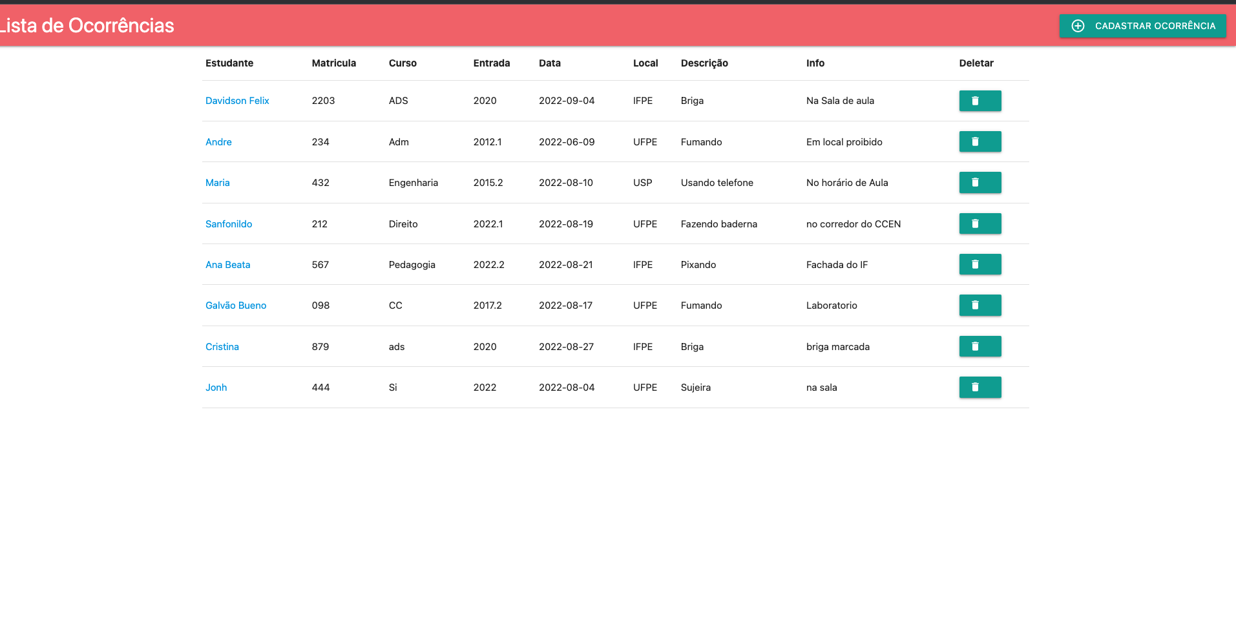The height and width of the screenshot is (622, 1236).
Task: Open the Ana Beata student link
Action: click(x=227, y=264)
